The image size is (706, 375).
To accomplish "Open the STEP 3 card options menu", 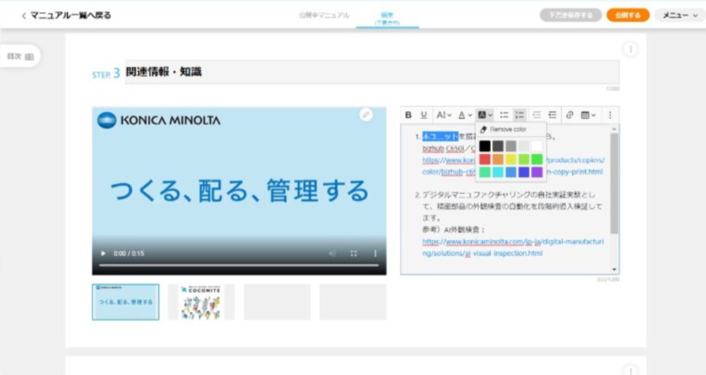I will 631,49.
